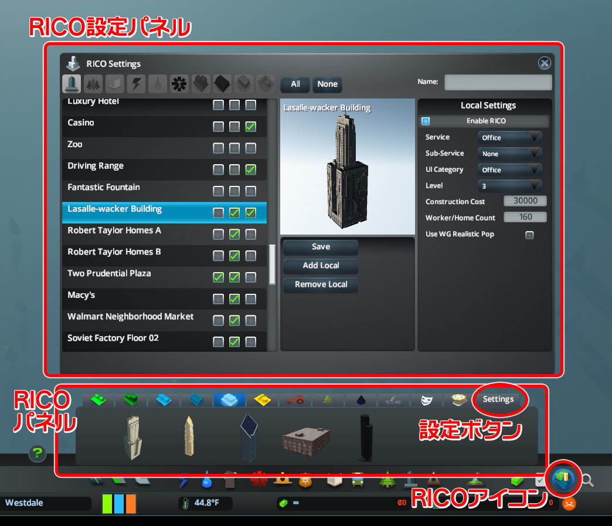Toggle the plain cube building filter
This screenshot has height=526, width=612.
pos(114,84)
